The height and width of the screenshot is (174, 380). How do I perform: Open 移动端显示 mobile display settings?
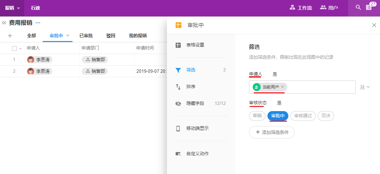(x=197, y=129)
